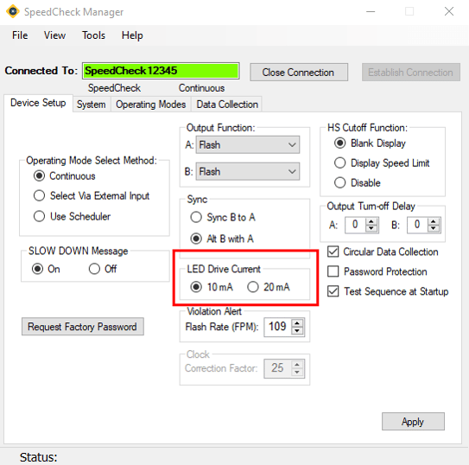This screenshot has height=465, width=469.
Task: Open the Help menu
Action: tap(132, 35)
